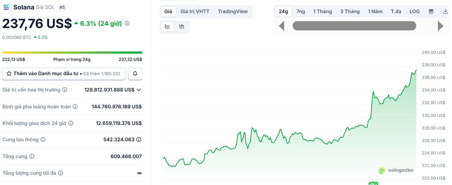Viewport: 452px width, 185px height.
Task: Click the 220,00 US$ axis label
Action: 434,178
